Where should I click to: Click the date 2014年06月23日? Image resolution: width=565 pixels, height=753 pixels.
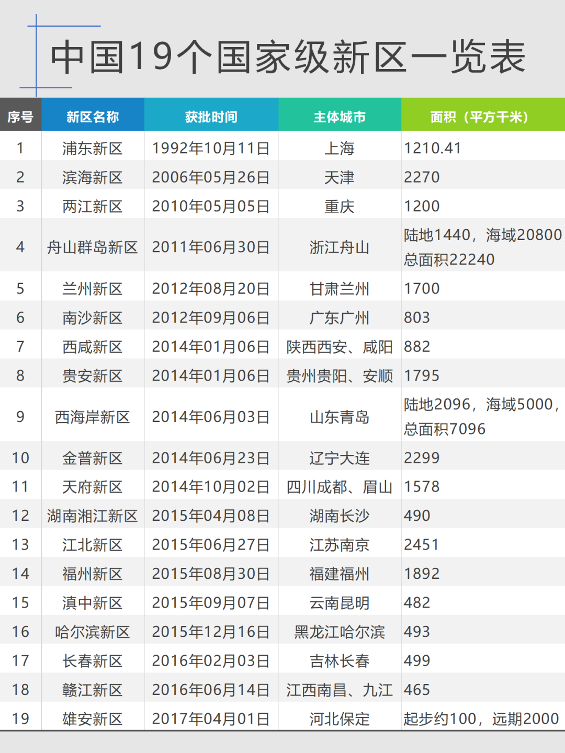[x=211, y=458]
